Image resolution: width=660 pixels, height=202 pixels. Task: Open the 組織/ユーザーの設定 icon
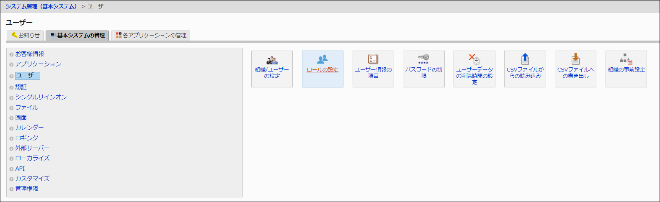272,60
